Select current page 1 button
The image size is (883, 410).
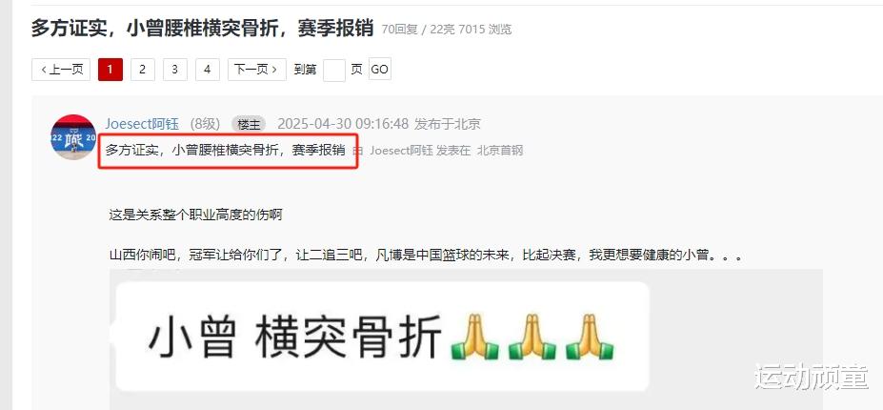coord(110,70)
